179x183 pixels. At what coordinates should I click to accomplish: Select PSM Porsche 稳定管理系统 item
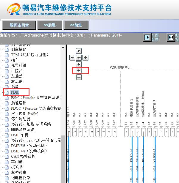36,98
